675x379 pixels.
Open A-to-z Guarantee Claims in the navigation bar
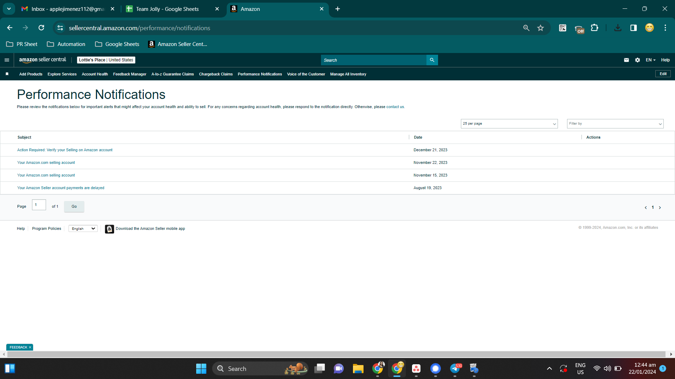coord(173,74)
